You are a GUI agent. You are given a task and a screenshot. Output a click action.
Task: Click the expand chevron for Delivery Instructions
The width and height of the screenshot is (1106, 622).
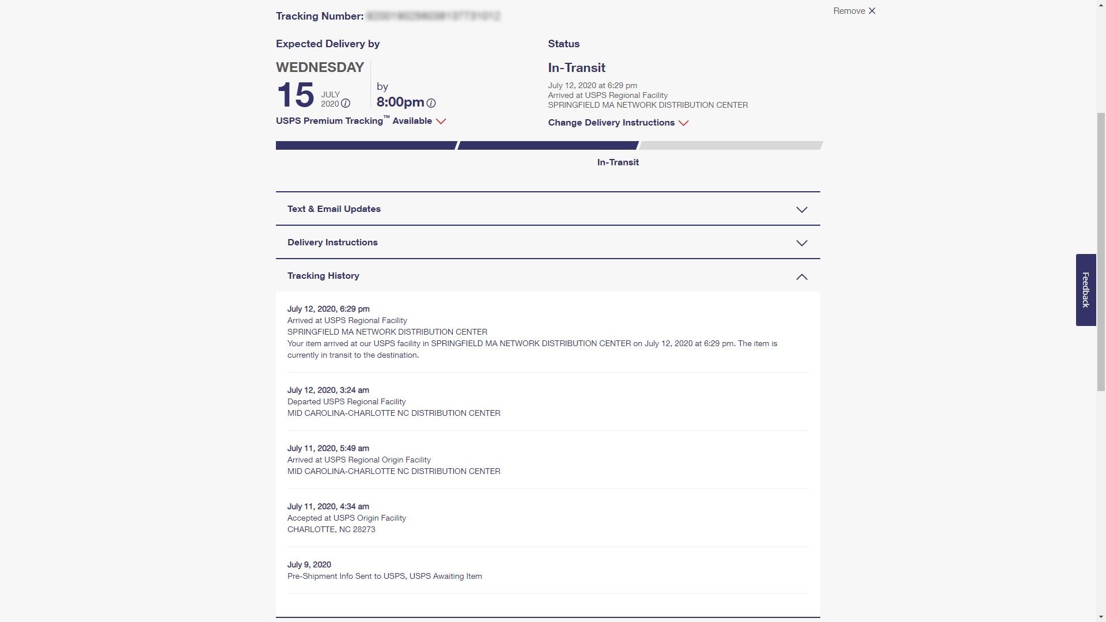coord(801,243)
